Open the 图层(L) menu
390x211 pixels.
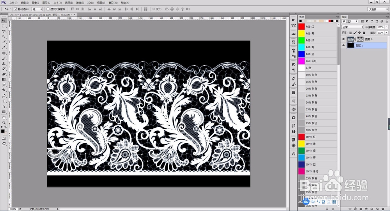46,3
